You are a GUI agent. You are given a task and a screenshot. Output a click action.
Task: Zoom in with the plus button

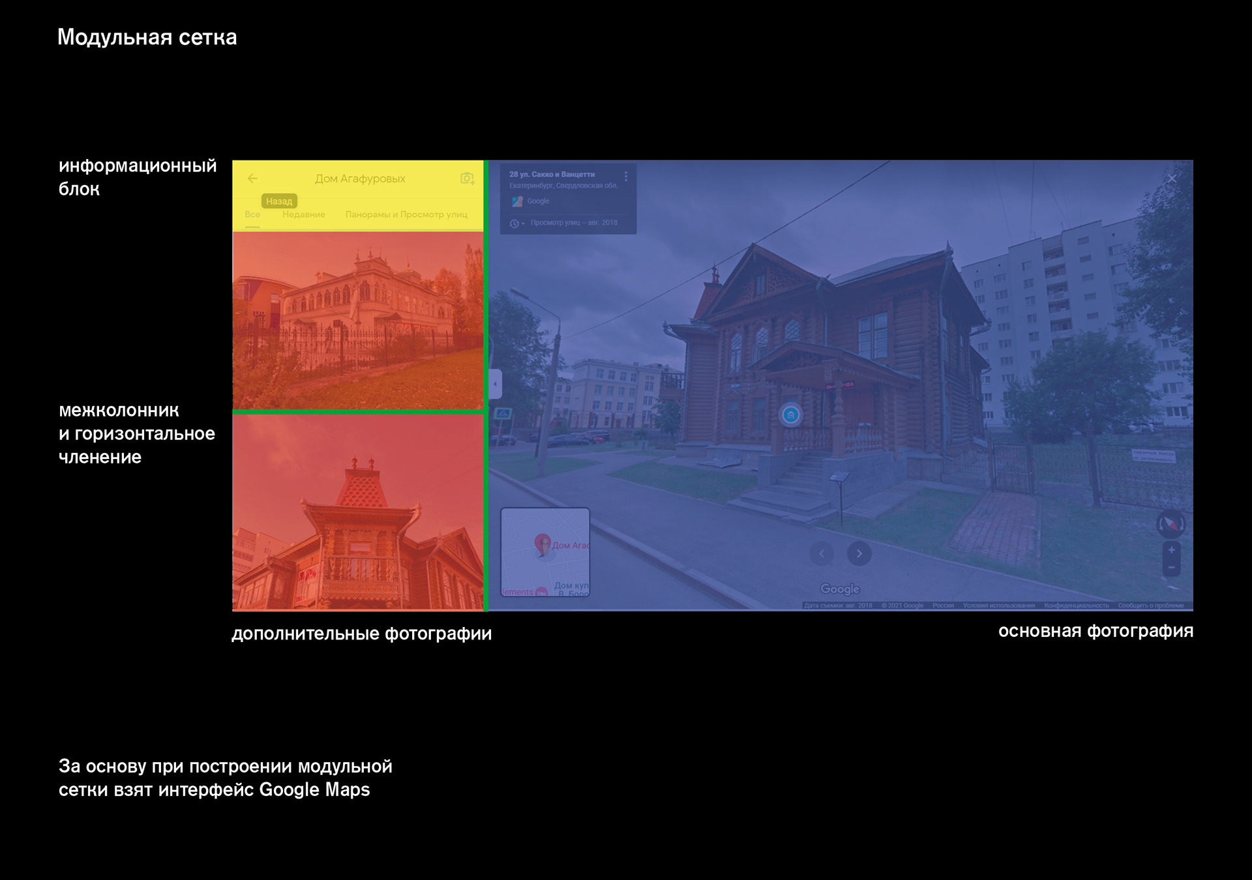(x=1171, y=550)
